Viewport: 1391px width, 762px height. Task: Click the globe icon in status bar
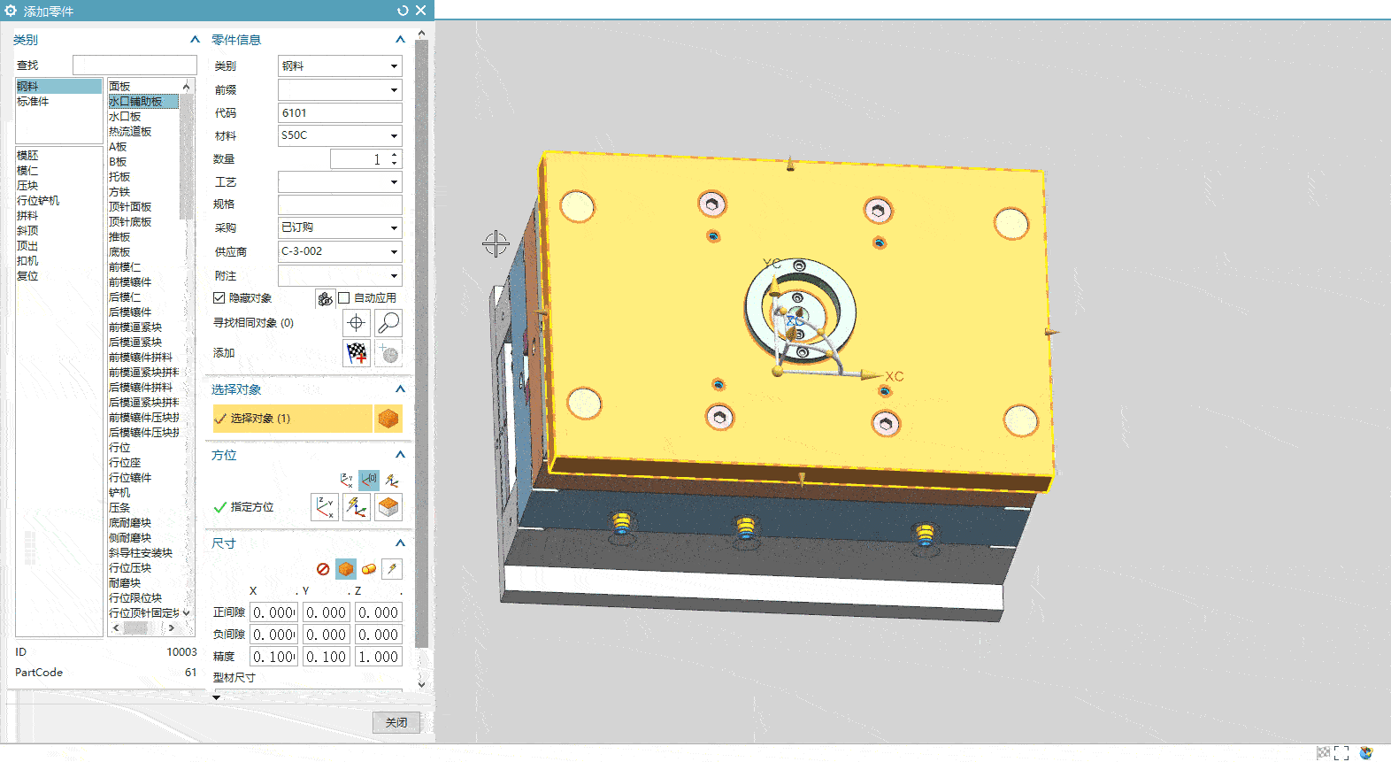pos(1366,753)
